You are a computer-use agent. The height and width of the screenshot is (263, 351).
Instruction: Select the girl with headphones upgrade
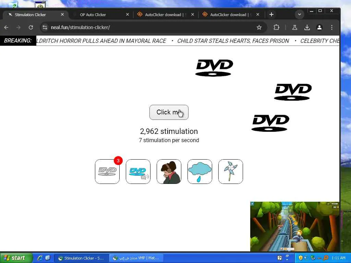click(169, 172)
